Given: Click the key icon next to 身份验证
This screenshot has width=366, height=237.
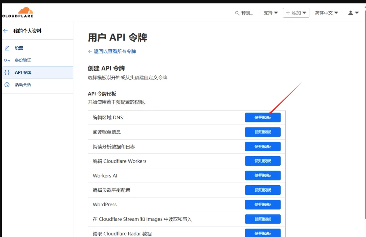Looking at the screenshot, I should pos(7,60).
